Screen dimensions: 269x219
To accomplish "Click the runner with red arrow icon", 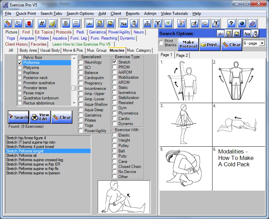I will tap(181, 23).
